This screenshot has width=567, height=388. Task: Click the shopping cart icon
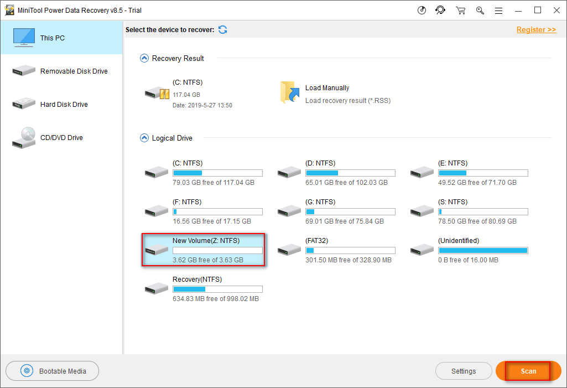click(460, 10)
